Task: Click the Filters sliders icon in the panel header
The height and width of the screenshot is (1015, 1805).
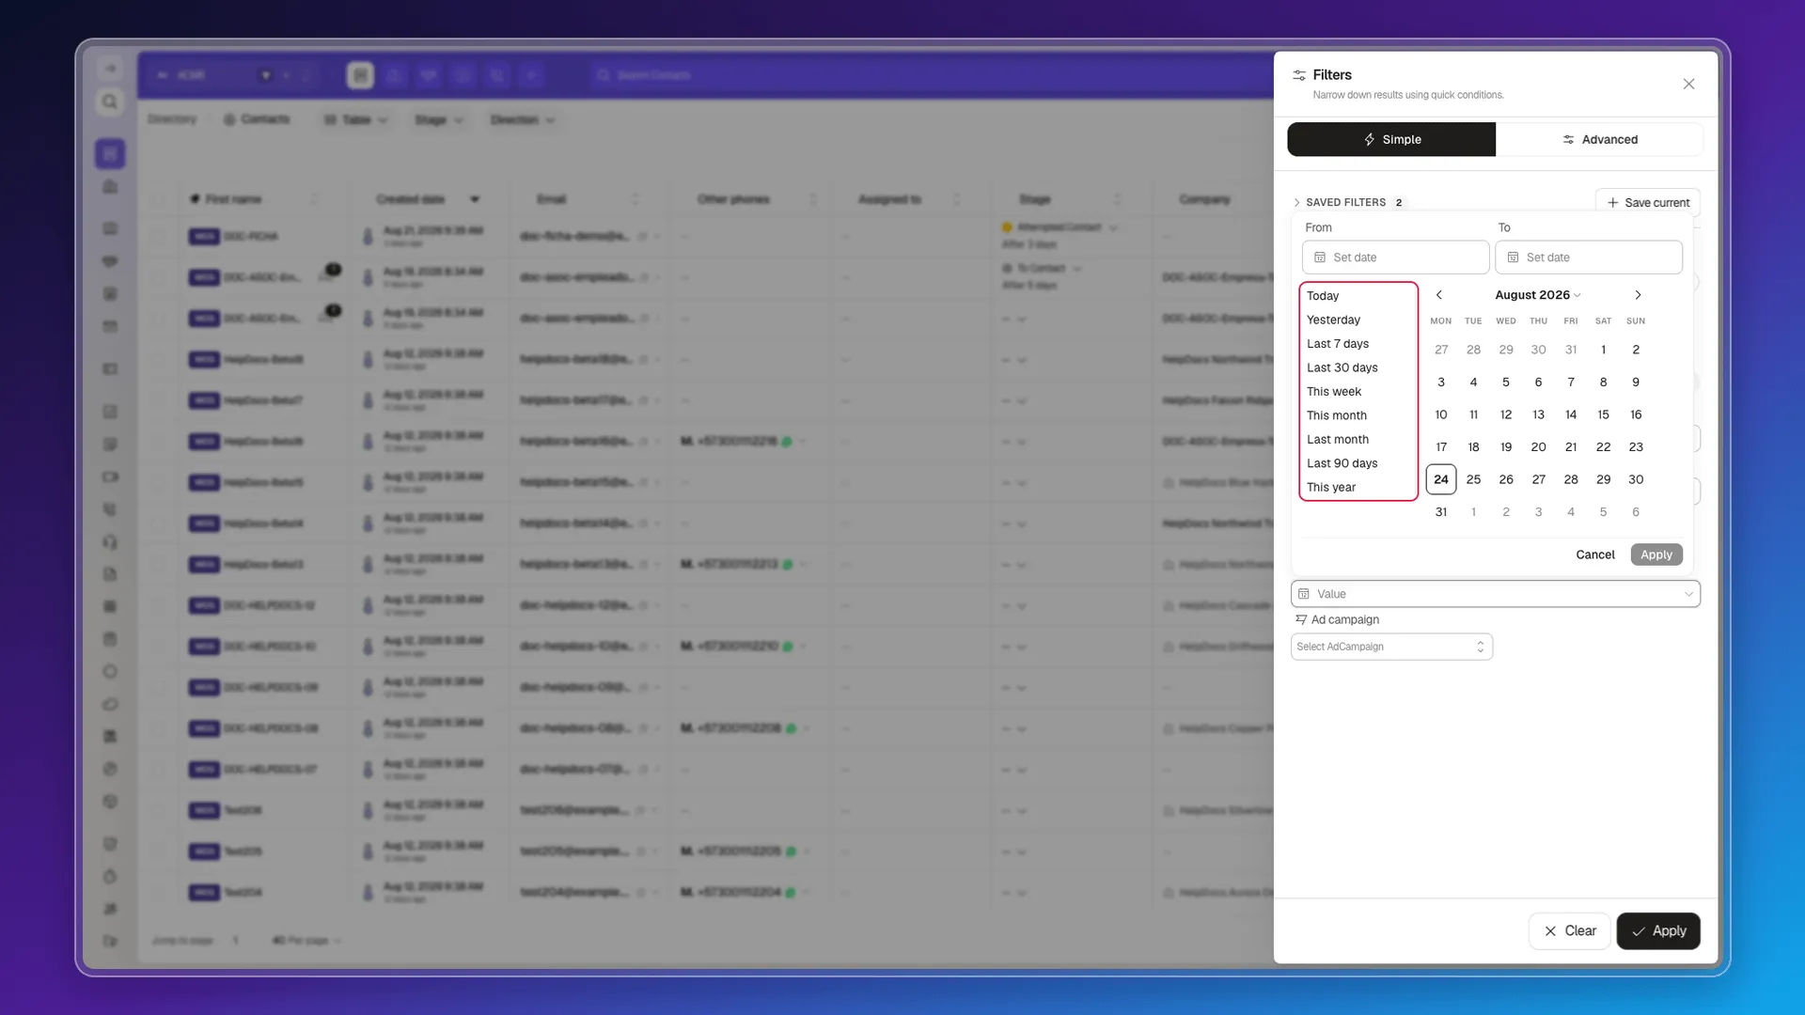Action: point(1299,75)
